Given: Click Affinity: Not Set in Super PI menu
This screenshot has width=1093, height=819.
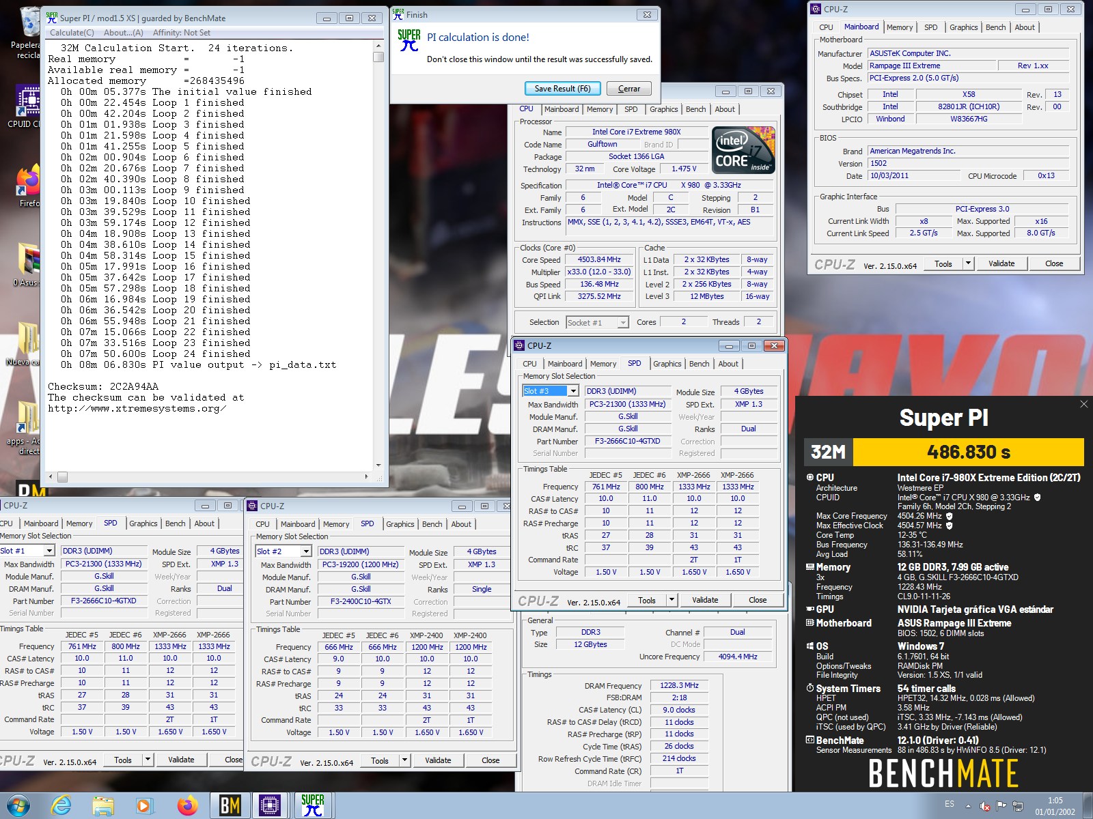Looking at the screenshot, I should pos(182,33).
